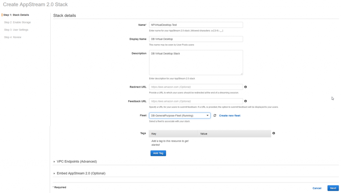
Task: Open the Fleet dropdown
Action: tap(179, 115)
